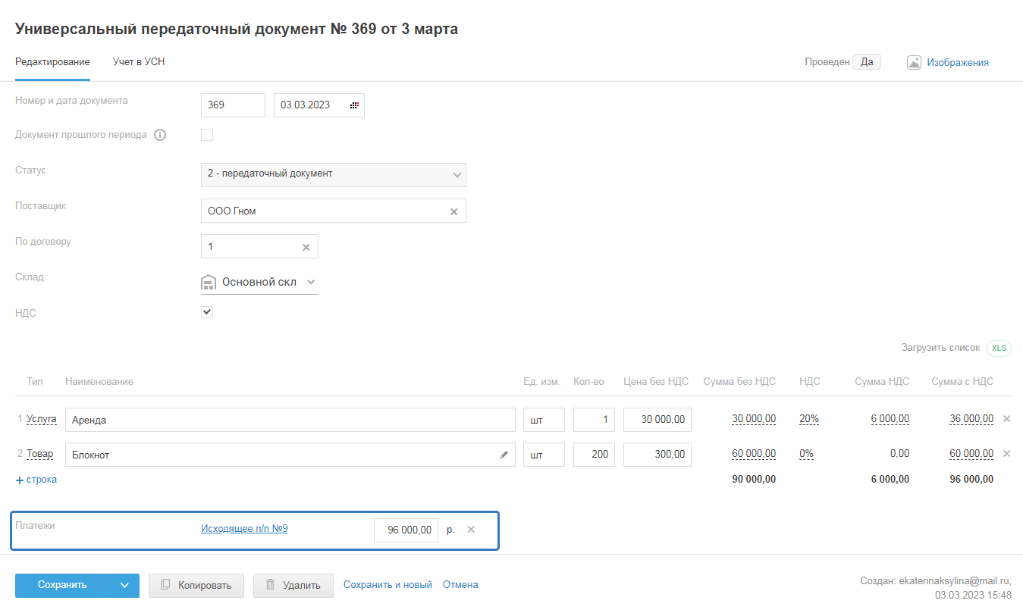The width and height of the screenshot is (1023, 613).
Task: Clear the ООО Гном supplier field
Action: click(x=453, y=211)
